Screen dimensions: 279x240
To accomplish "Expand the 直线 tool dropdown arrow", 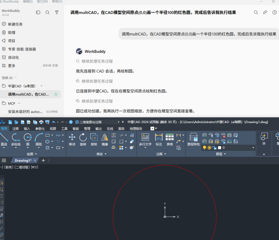I will (4, 148).
